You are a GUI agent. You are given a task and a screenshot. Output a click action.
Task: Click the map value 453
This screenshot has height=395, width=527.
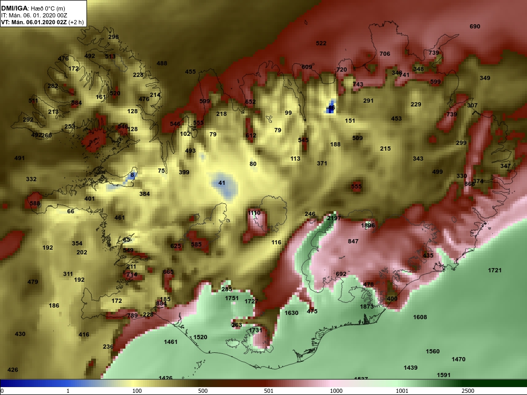point(396,118)
